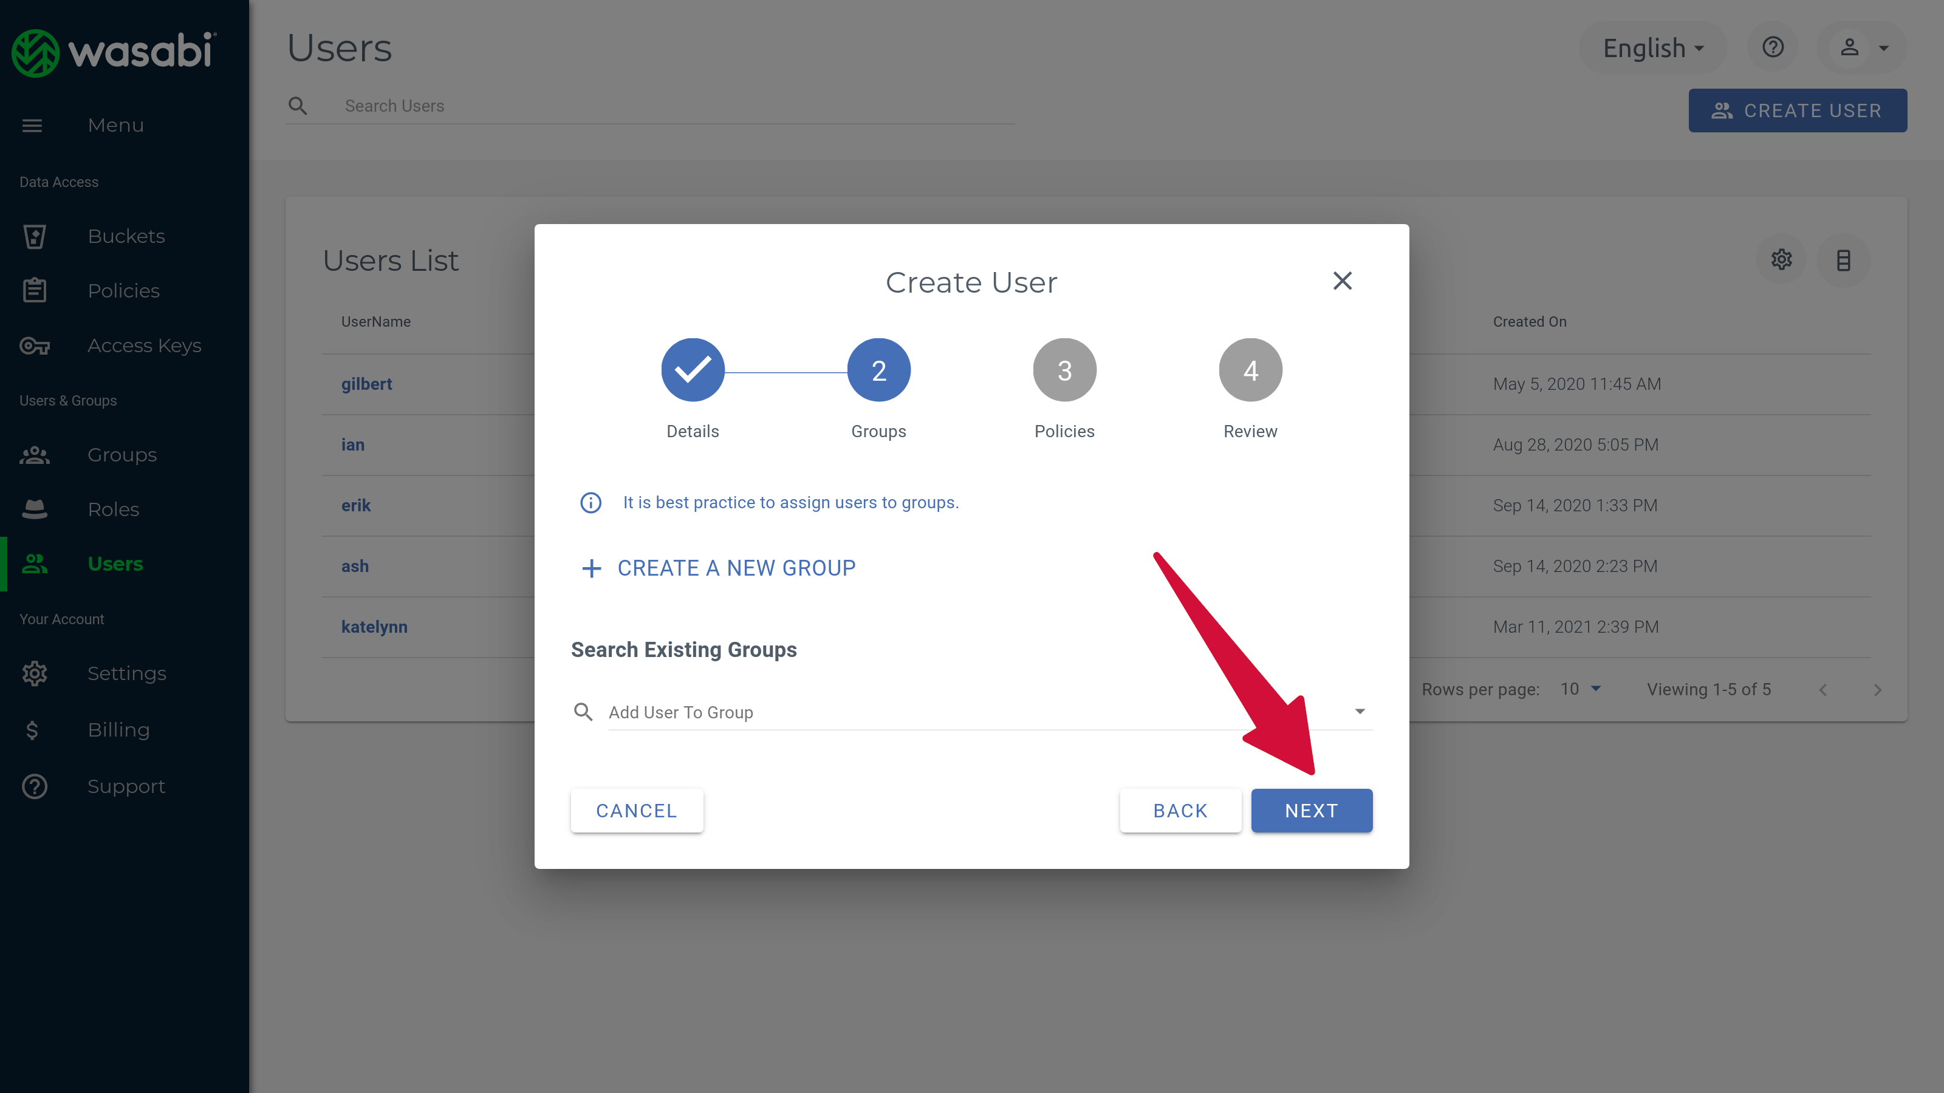Image resolution: width=1944 pixels, height=1093 pixels.
Task: Click the Access Keys icon in sidebar
Action: click(36, 344)
